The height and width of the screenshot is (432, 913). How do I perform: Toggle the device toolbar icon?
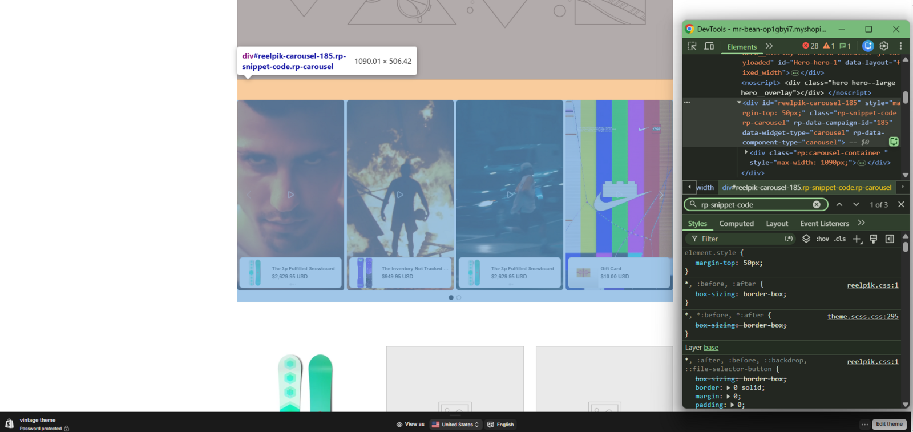[709, 46]
